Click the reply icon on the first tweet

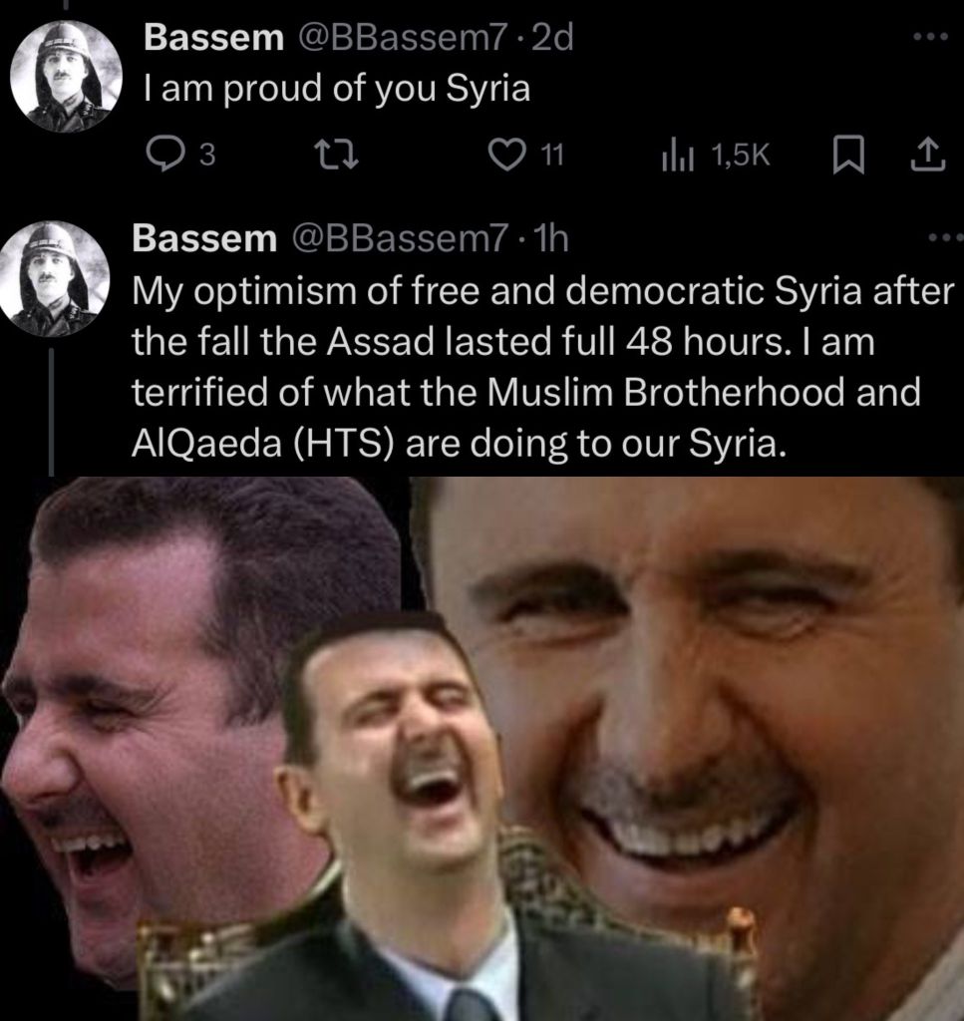163,155
